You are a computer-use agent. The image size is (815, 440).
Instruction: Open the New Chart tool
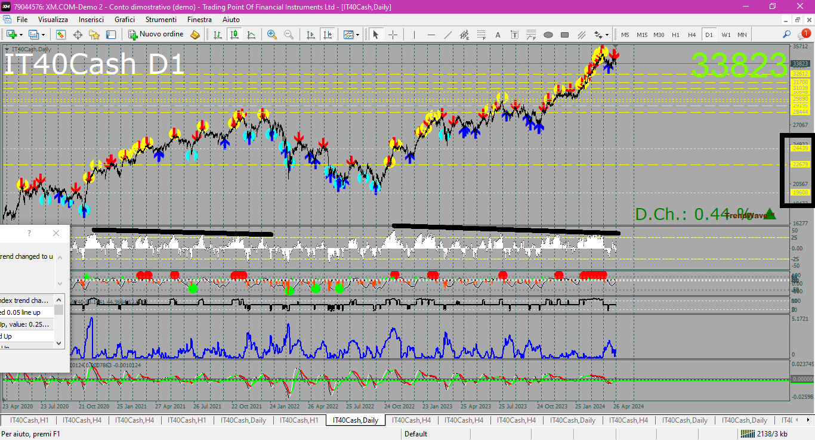point(11,35)
